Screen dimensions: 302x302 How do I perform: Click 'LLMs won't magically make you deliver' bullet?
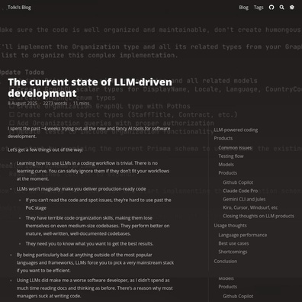(82, 189)
